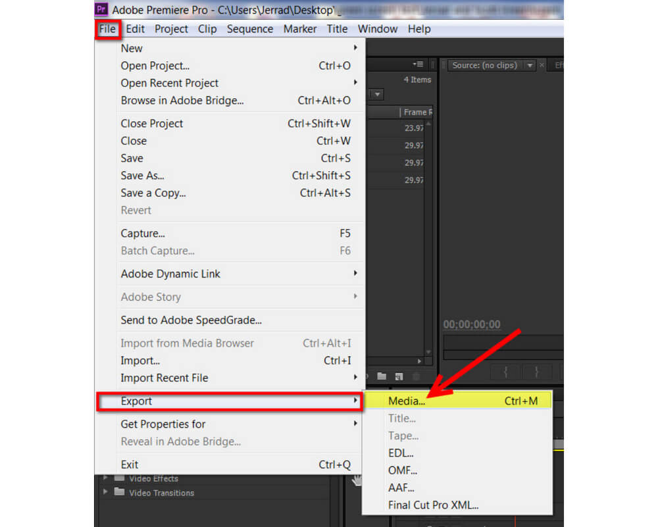Image resolution: width=658 pixels, height=527 pixels.
Task: Click the Frame Rate column header
Action: pyautogui.click(x=417, y=113)
